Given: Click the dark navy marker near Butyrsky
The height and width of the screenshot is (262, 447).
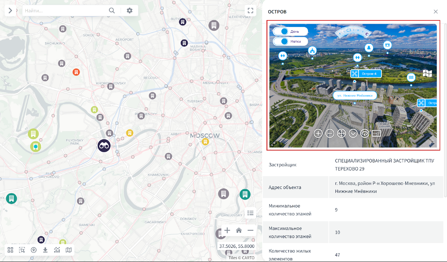Looking at the screenshot, I should pyautogui.click(x=183, y=22).
